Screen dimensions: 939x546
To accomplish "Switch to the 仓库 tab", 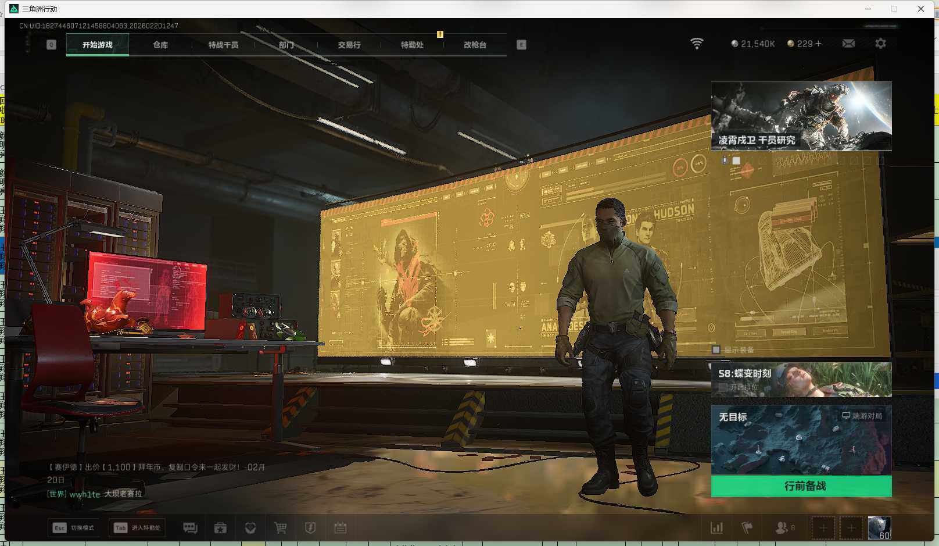I will 160,45.
